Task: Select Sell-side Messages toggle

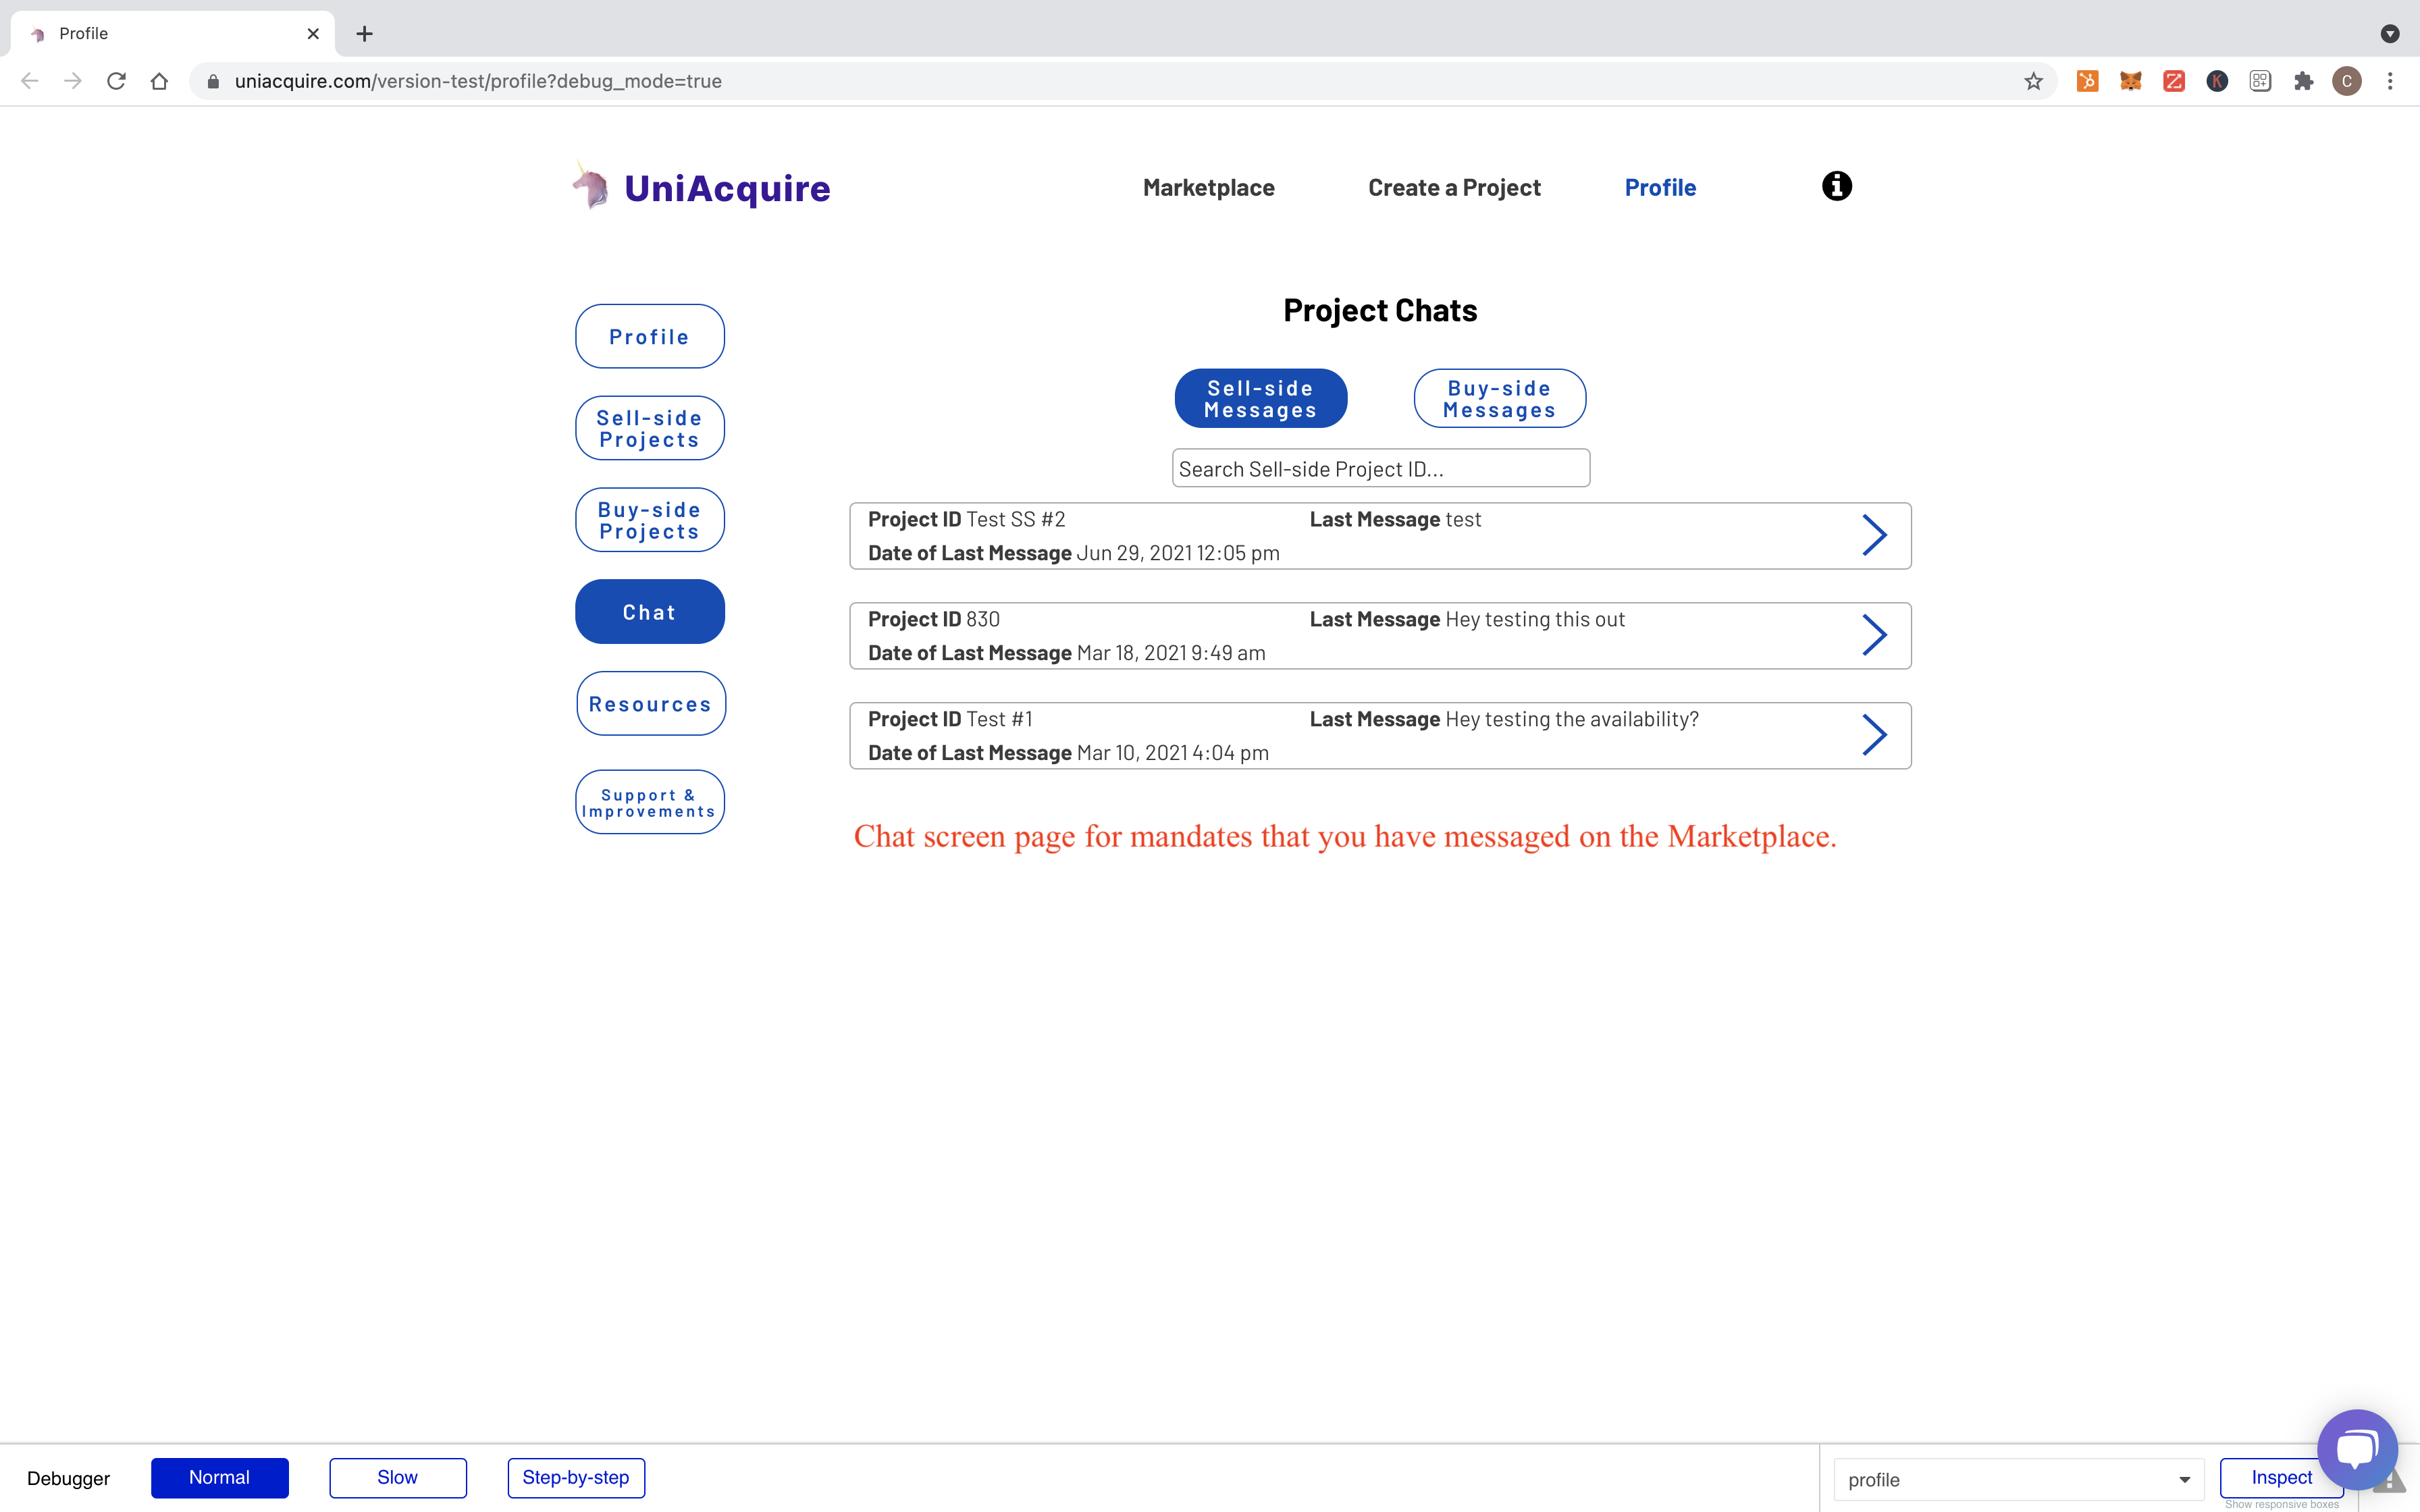Action: click(1260, 399)
